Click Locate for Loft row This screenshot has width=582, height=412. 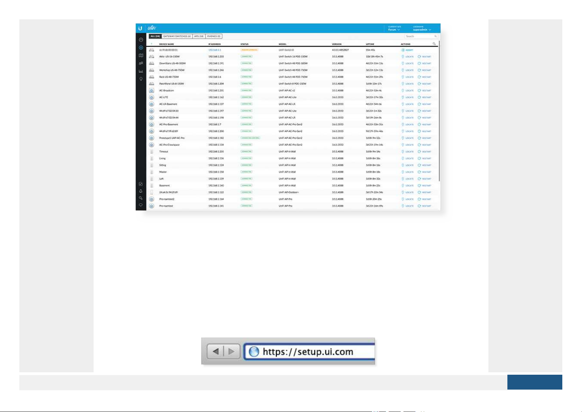(408, 179)
